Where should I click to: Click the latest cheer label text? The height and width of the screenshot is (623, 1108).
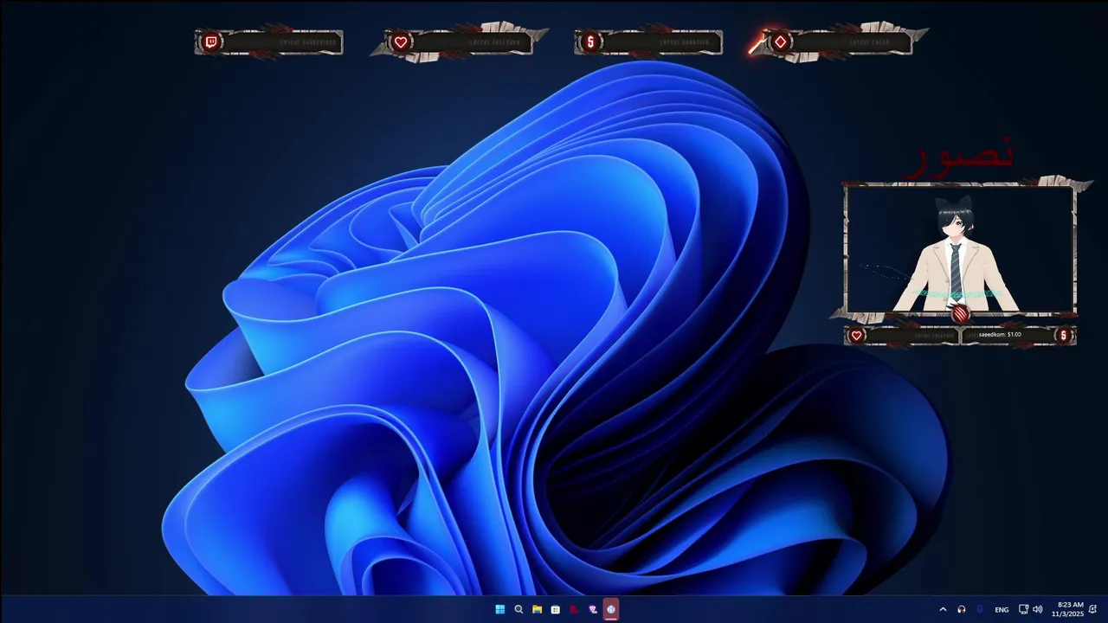pos(869,42)
